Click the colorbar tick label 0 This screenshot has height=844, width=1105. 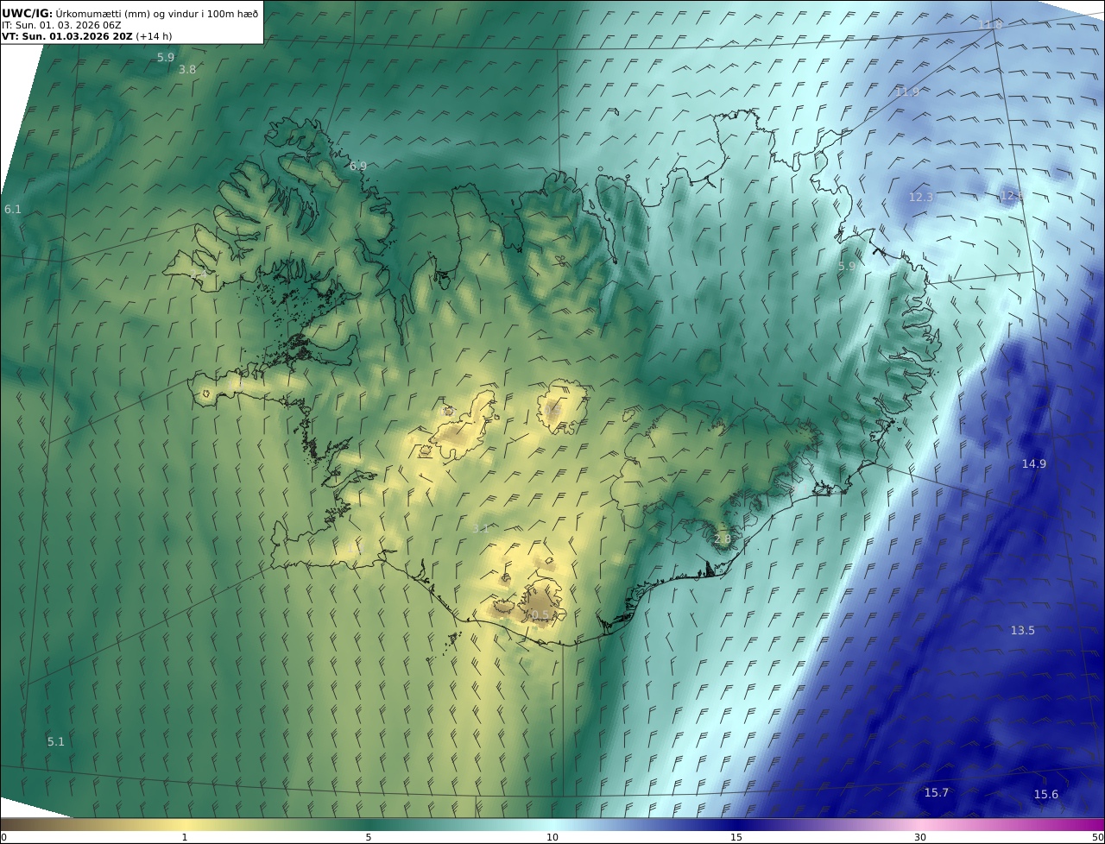[x=3, y=837]
